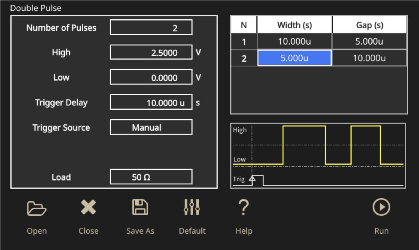Restore defaults with the Default sliders icon
The image size is (419, 250).
click(192, 208)
